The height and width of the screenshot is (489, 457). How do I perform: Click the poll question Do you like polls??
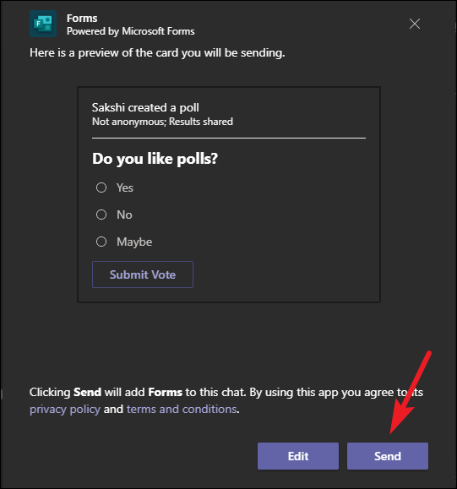[x=155, y=159]
